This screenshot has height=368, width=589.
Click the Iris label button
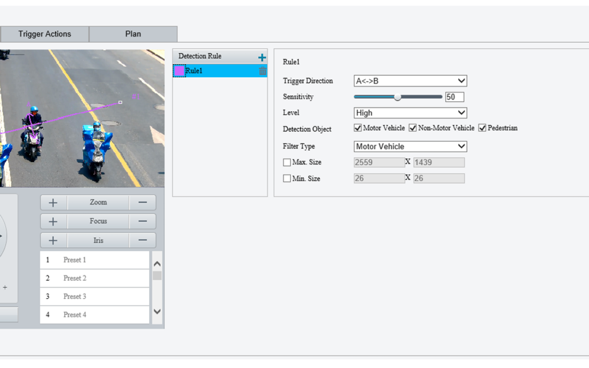[98, 240]
